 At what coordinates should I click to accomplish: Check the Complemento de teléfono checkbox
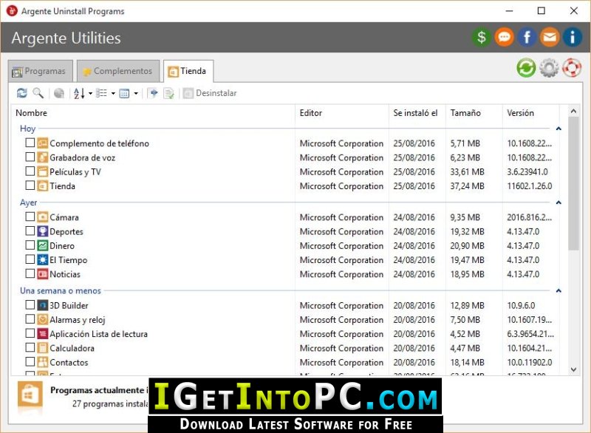(30, 143)
